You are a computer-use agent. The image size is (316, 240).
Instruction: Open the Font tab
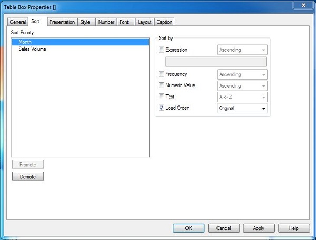(x=124, y=22)
